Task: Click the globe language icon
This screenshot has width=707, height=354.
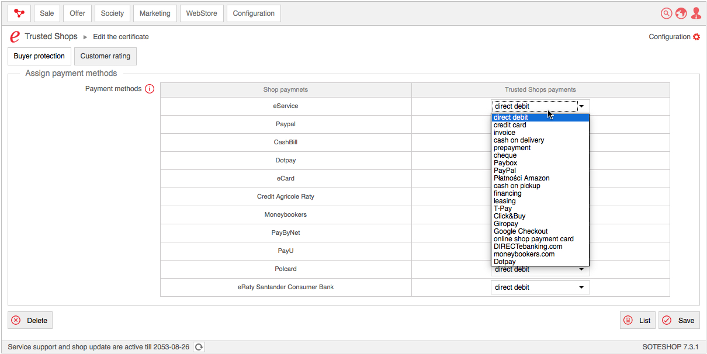Action: coord(681,13)
